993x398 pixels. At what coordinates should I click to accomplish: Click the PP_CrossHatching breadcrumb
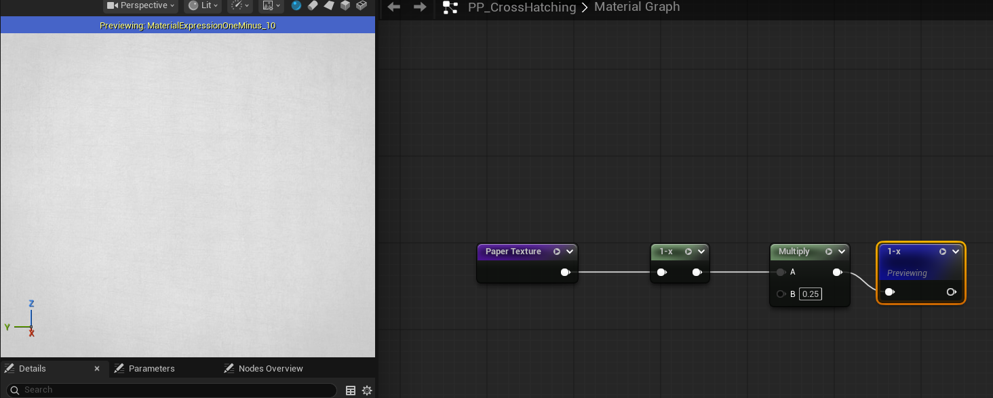[x=522, y=7]
